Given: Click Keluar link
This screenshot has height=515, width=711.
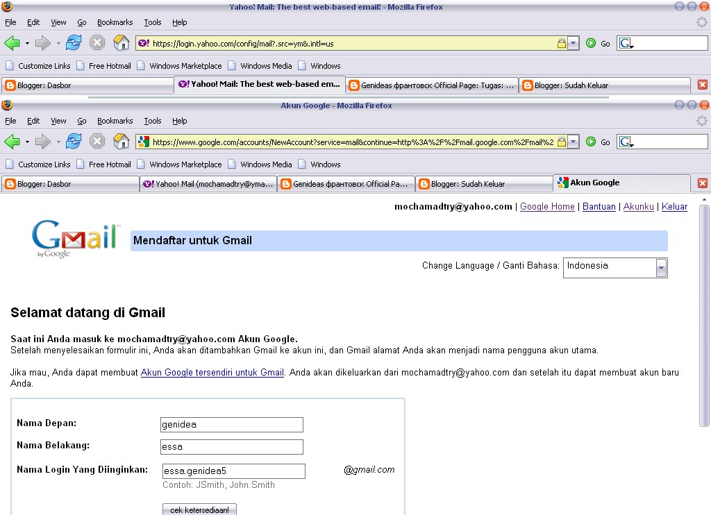Looking at the screenshot, I should (x=674, y=206).
